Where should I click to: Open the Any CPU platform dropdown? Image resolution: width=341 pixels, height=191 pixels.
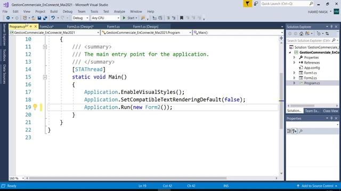105,18
